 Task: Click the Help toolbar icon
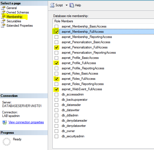click(x=72, y=5)
